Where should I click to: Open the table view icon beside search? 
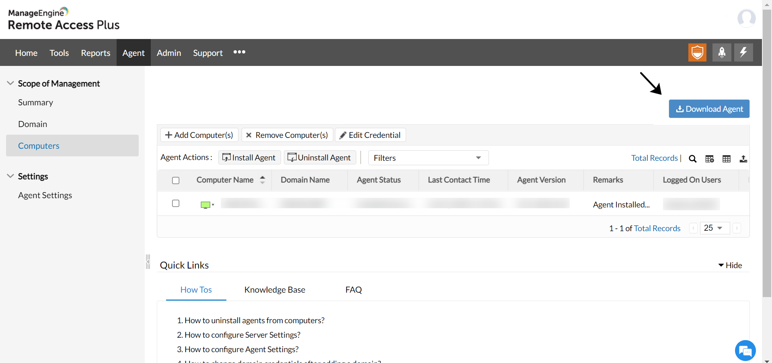tap(727, 158)
